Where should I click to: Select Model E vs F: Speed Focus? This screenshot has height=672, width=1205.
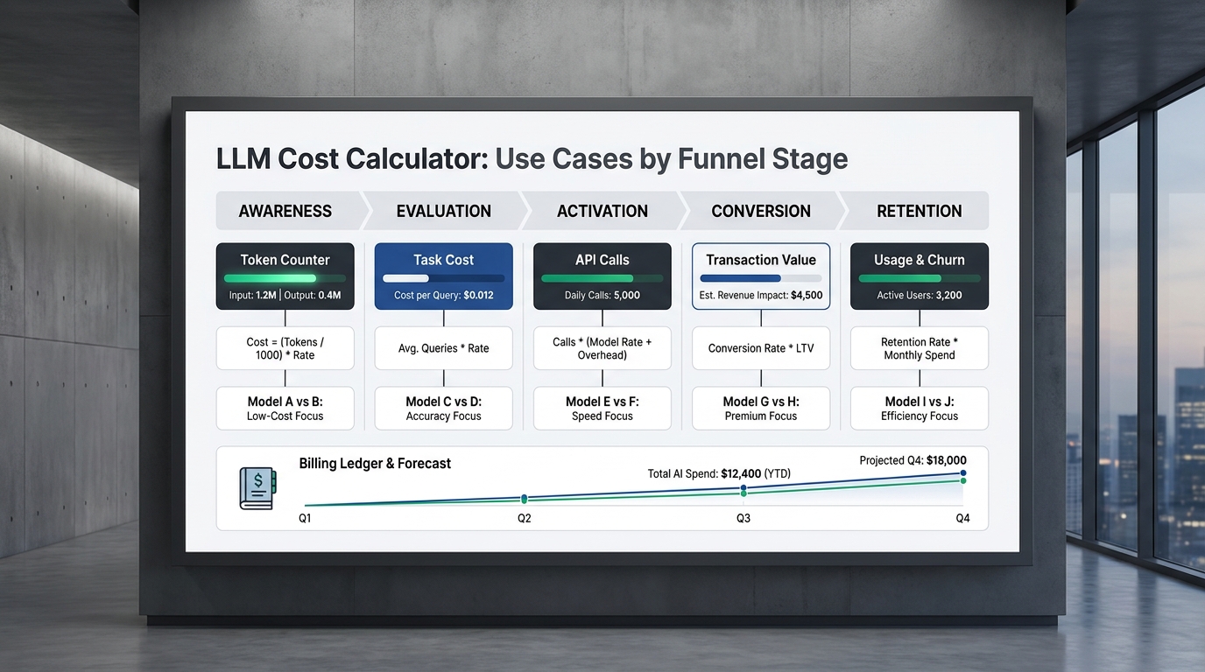[x=602, y=409]
